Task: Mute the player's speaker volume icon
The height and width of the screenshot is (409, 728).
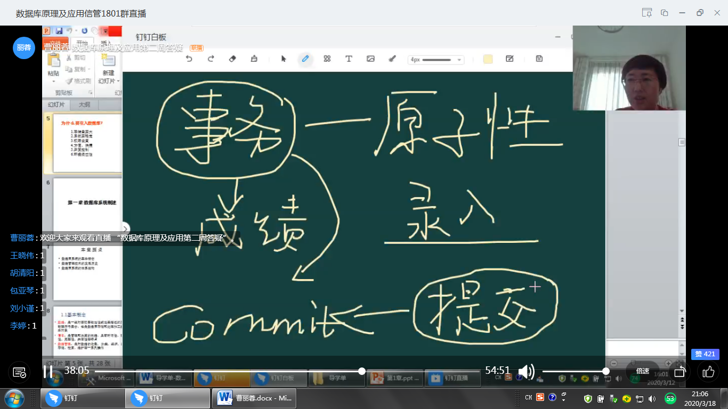Action: (x=526, y=371)
